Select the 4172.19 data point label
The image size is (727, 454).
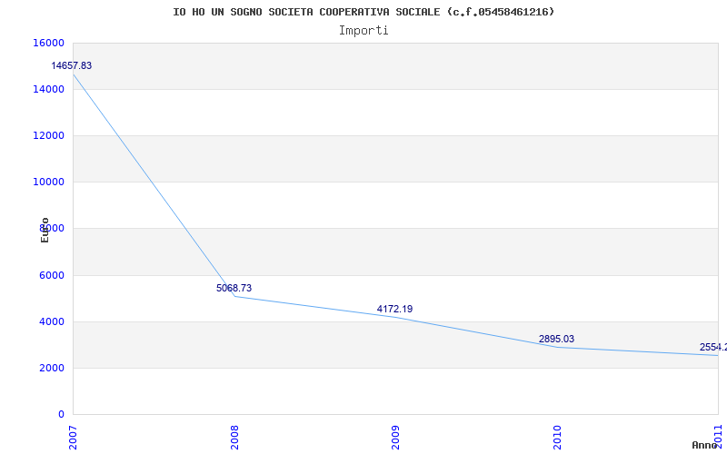[x=394, y=309]
